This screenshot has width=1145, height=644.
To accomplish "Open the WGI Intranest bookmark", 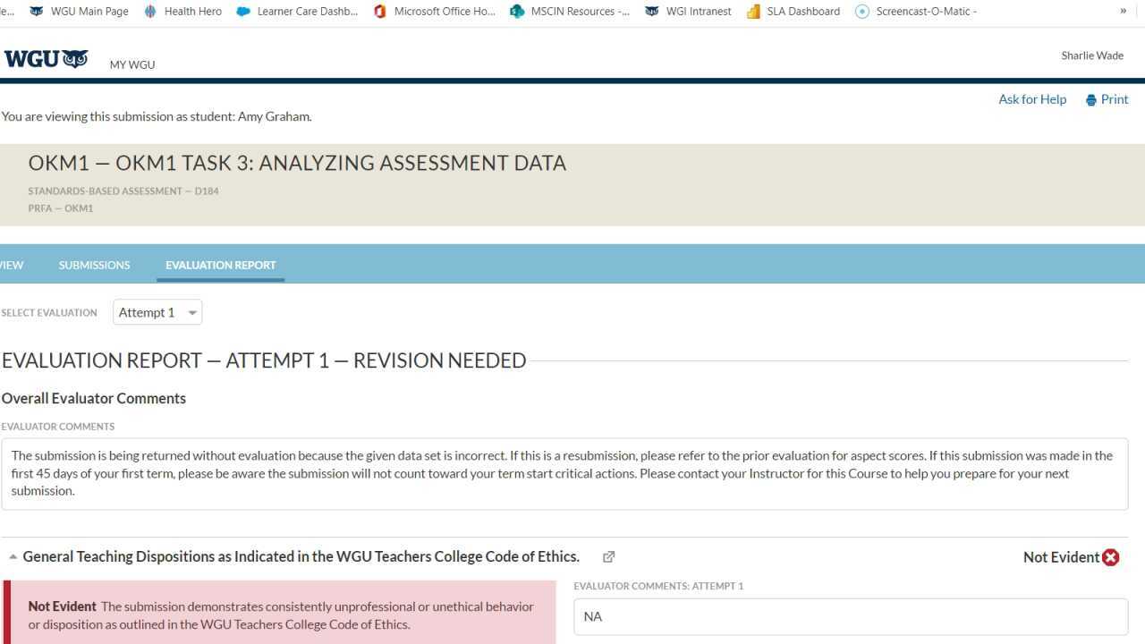I will click(x=688, y=12).
